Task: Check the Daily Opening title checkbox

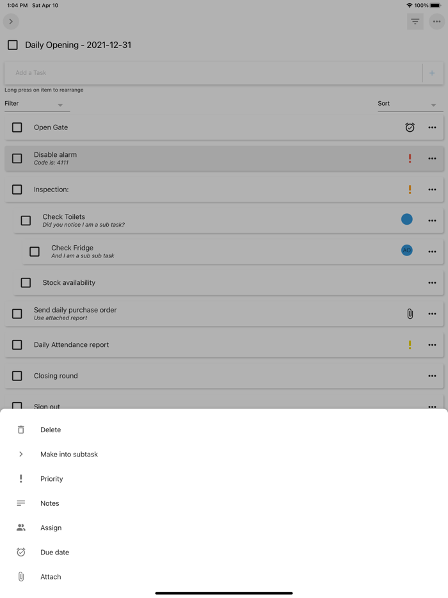Action: pos(12,45)
